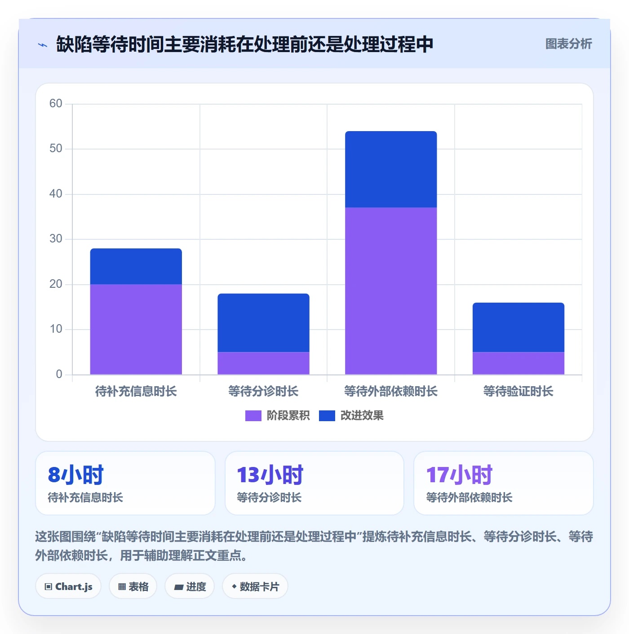Click the y-axis value 60

click(56, 104)
